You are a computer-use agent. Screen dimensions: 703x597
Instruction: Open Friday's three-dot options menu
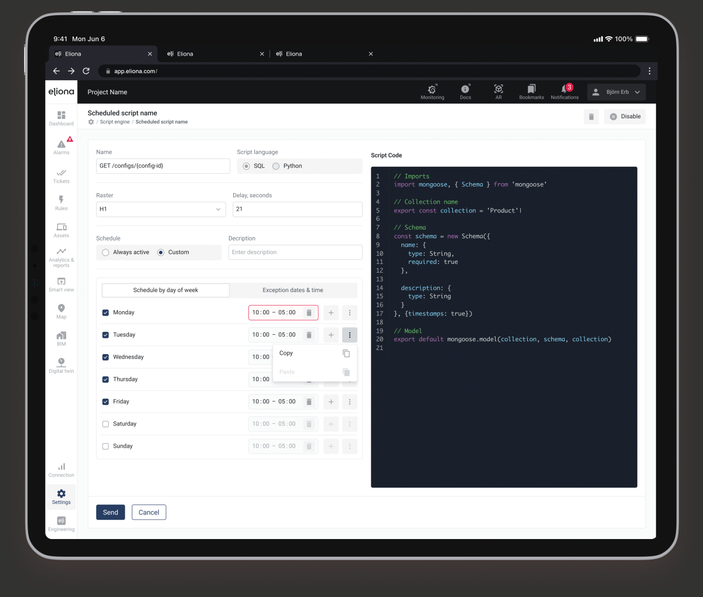350,402
